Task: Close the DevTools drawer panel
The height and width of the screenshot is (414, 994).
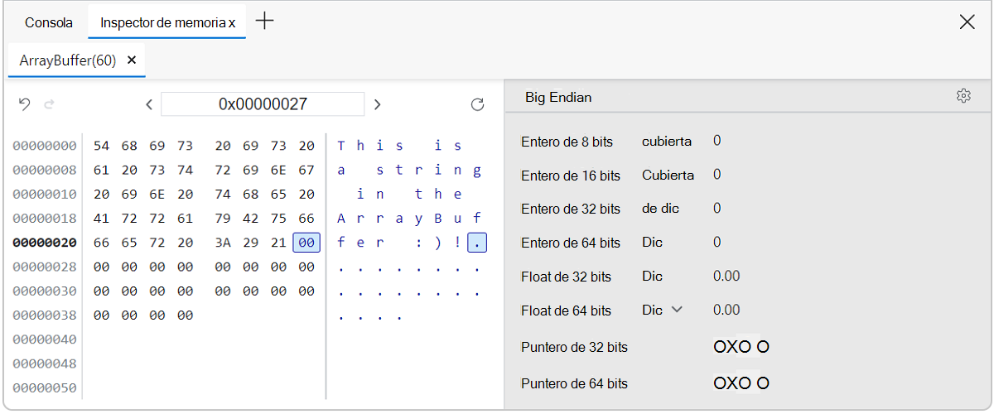Action: (967, 22)
